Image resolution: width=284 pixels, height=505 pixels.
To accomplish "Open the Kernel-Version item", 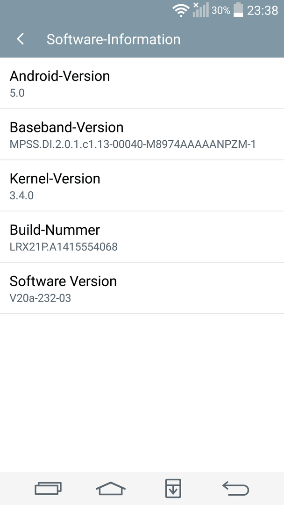I will (x=142, y=186).
